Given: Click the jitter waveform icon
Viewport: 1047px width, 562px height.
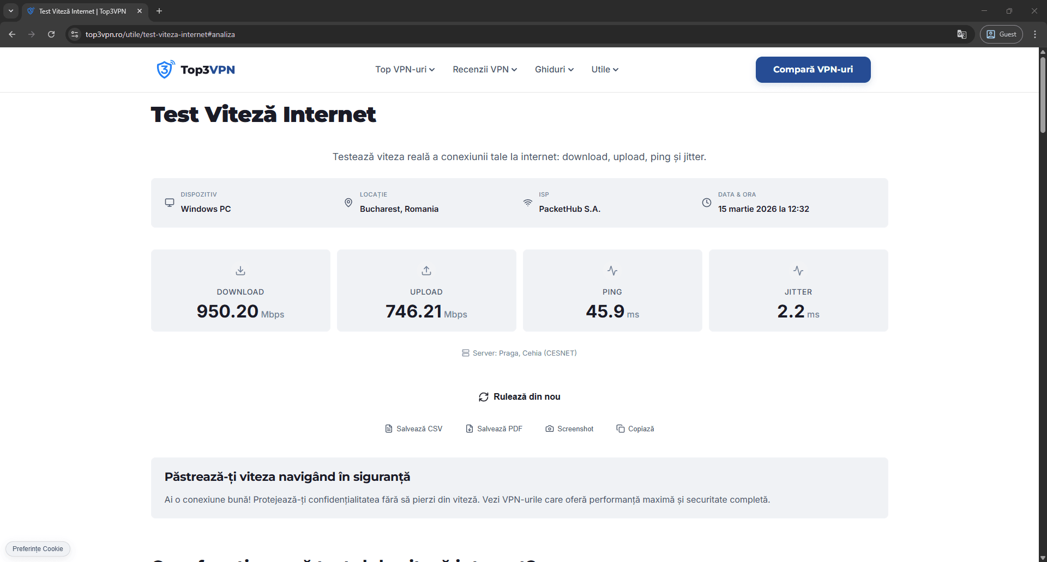Looking at the screenshot, I should (798, 270).
